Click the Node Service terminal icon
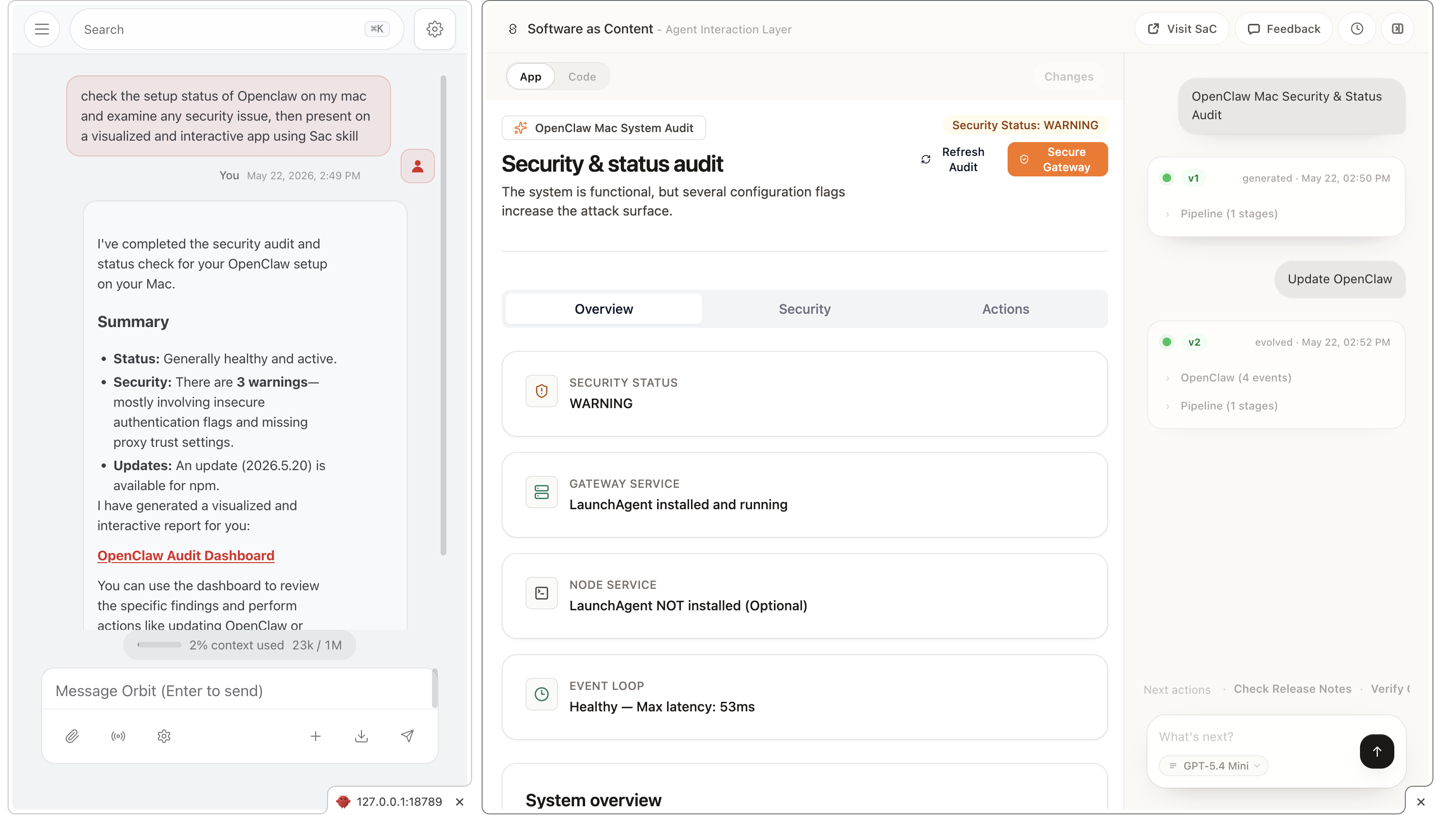The width and height of the screenshot is (1442, 822). [541, 593]
